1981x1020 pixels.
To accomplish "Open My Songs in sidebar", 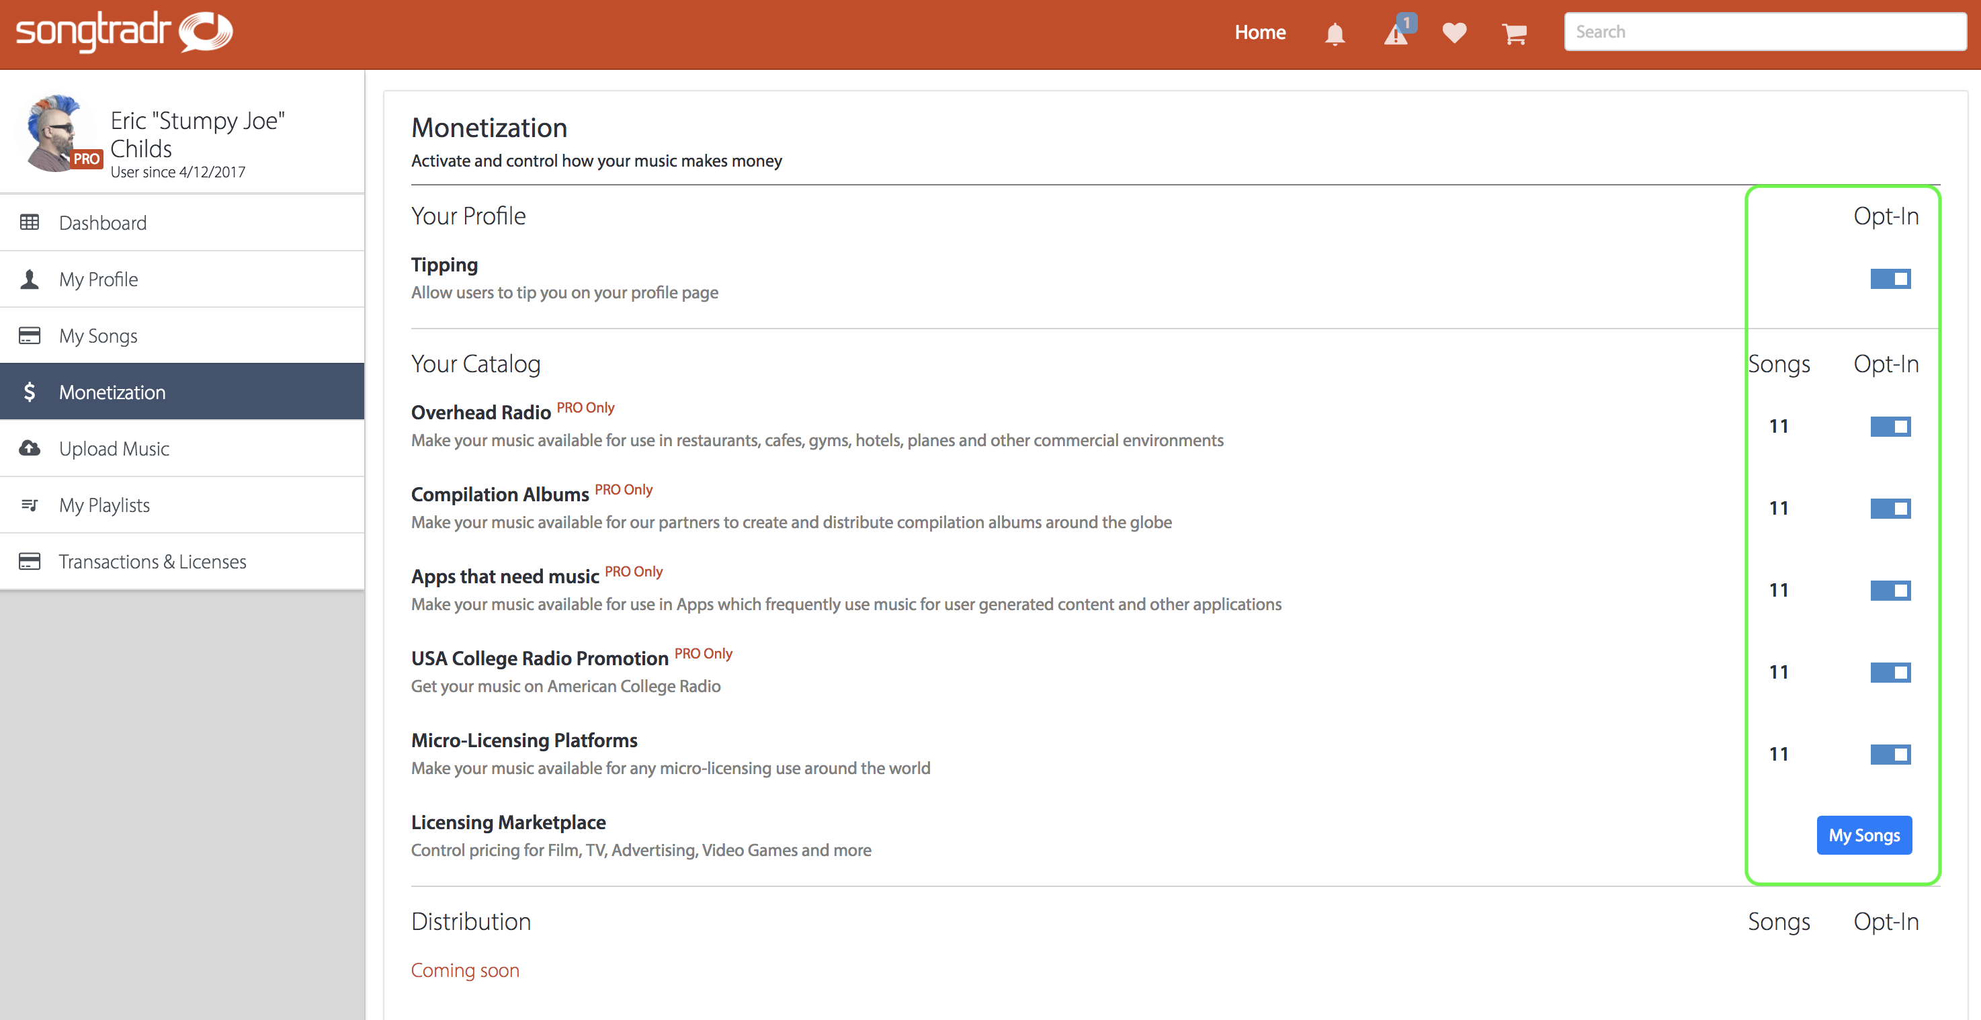I will click(x=182, y=335).
